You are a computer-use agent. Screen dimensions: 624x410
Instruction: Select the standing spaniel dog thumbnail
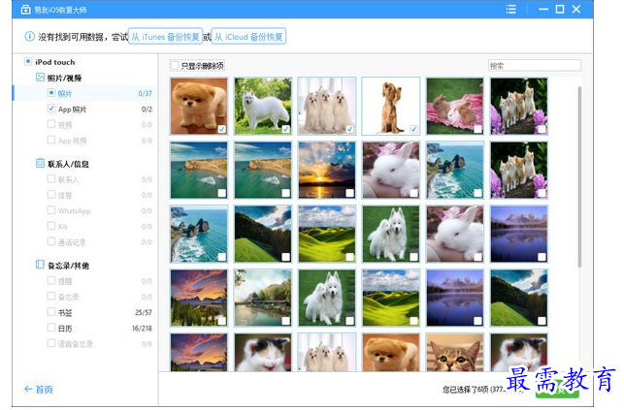click(390, 106)
